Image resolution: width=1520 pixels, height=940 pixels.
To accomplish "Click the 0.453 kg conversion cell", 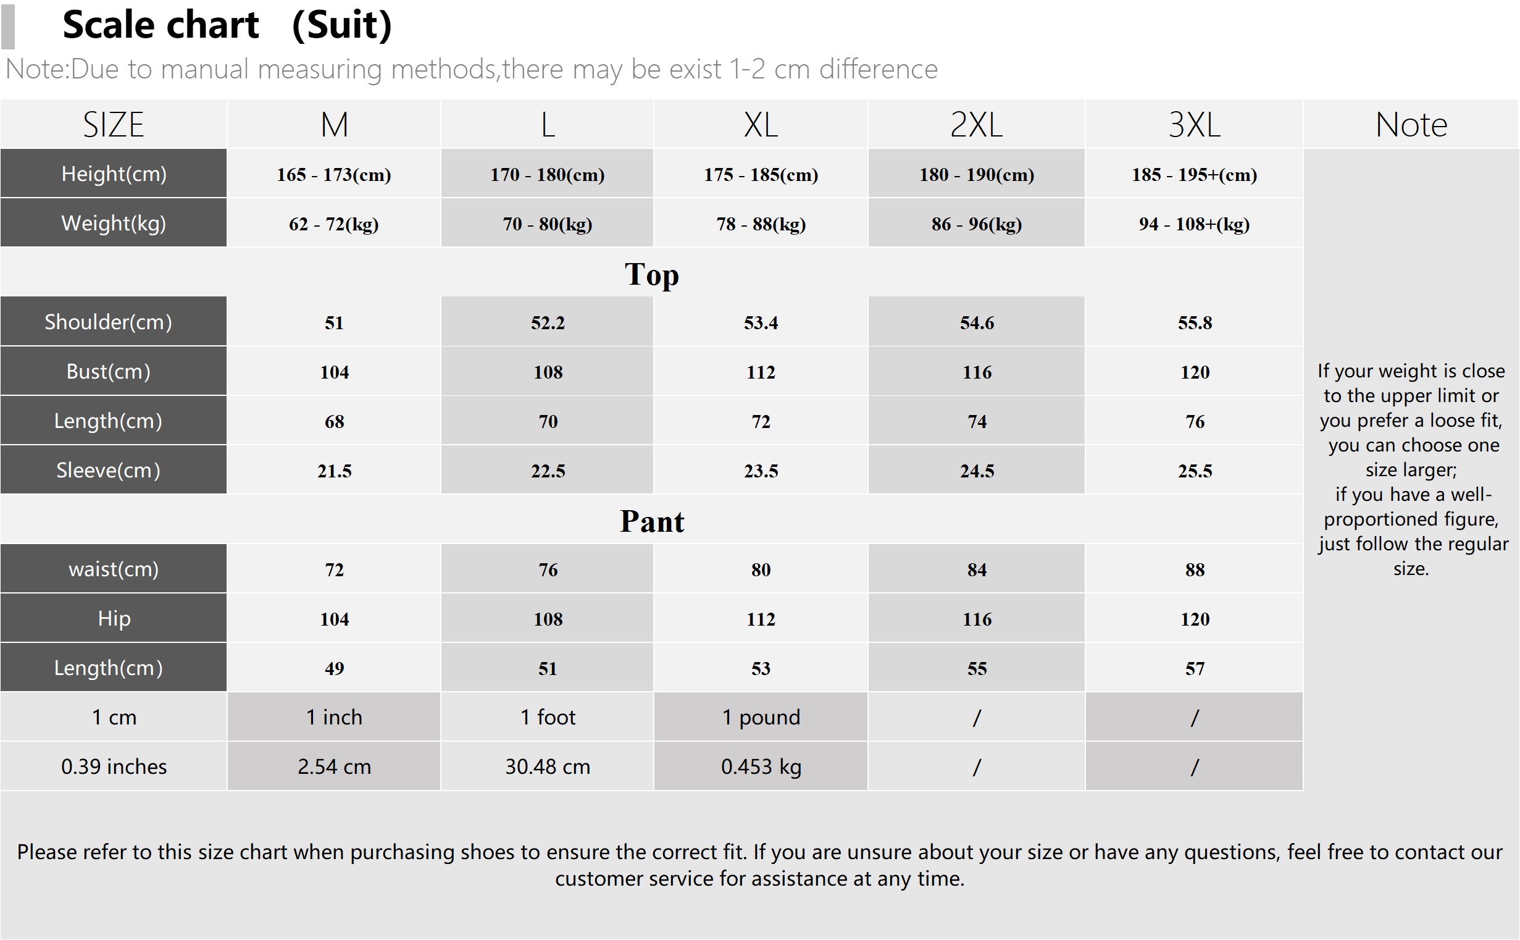I will (761, 766).
